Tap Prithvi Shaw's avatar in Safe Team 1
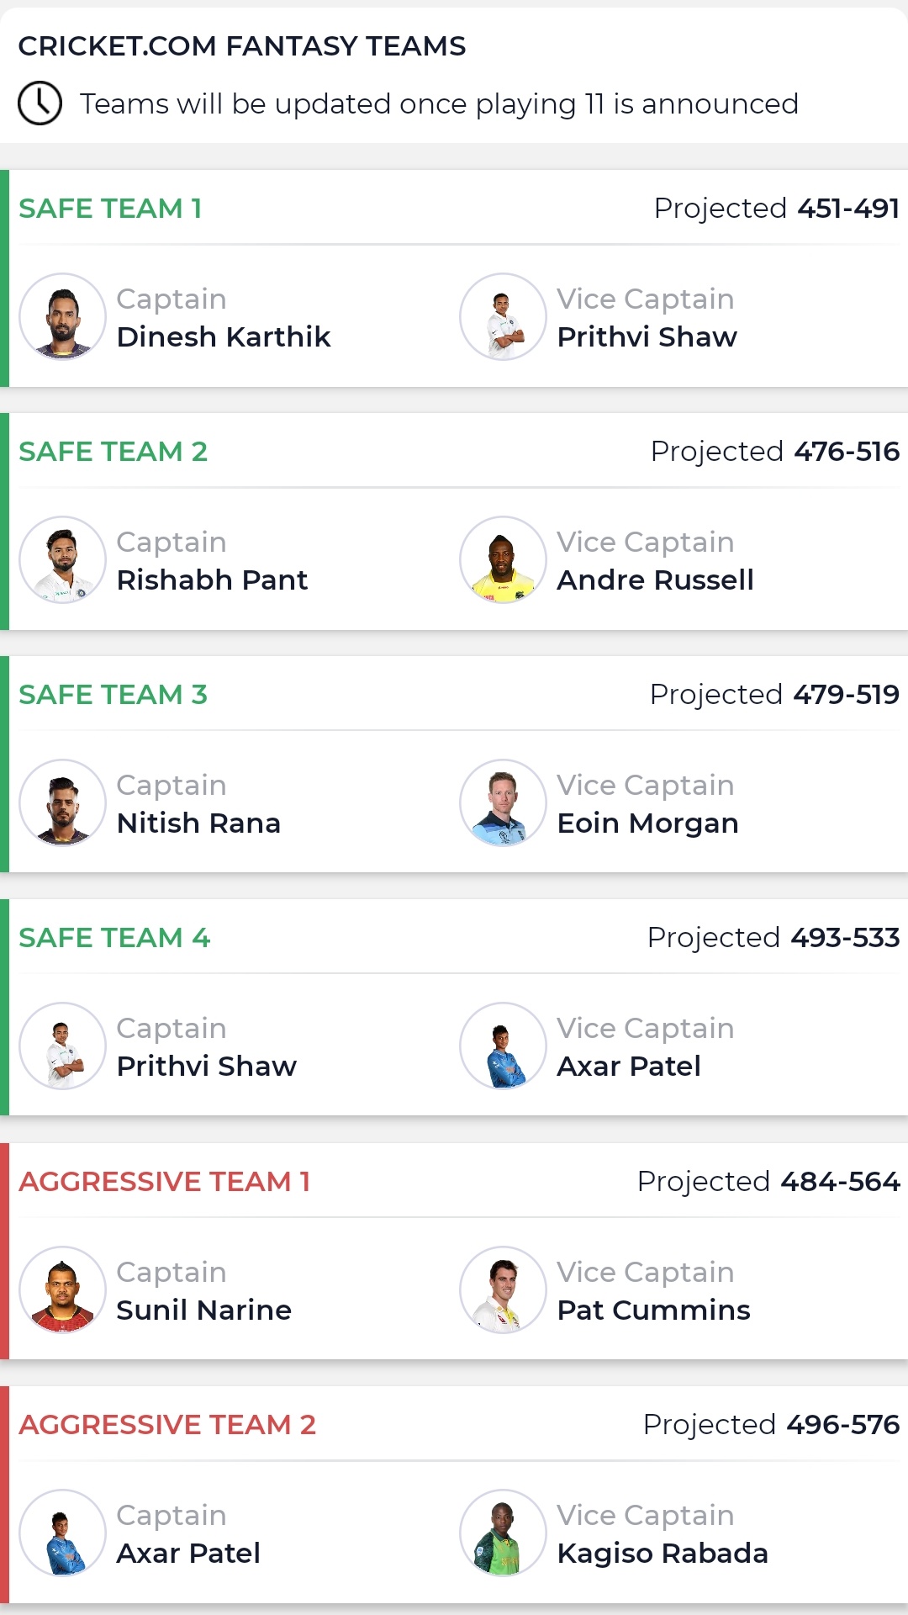This screenshot has width=908, height=1615. click(503, 316)
